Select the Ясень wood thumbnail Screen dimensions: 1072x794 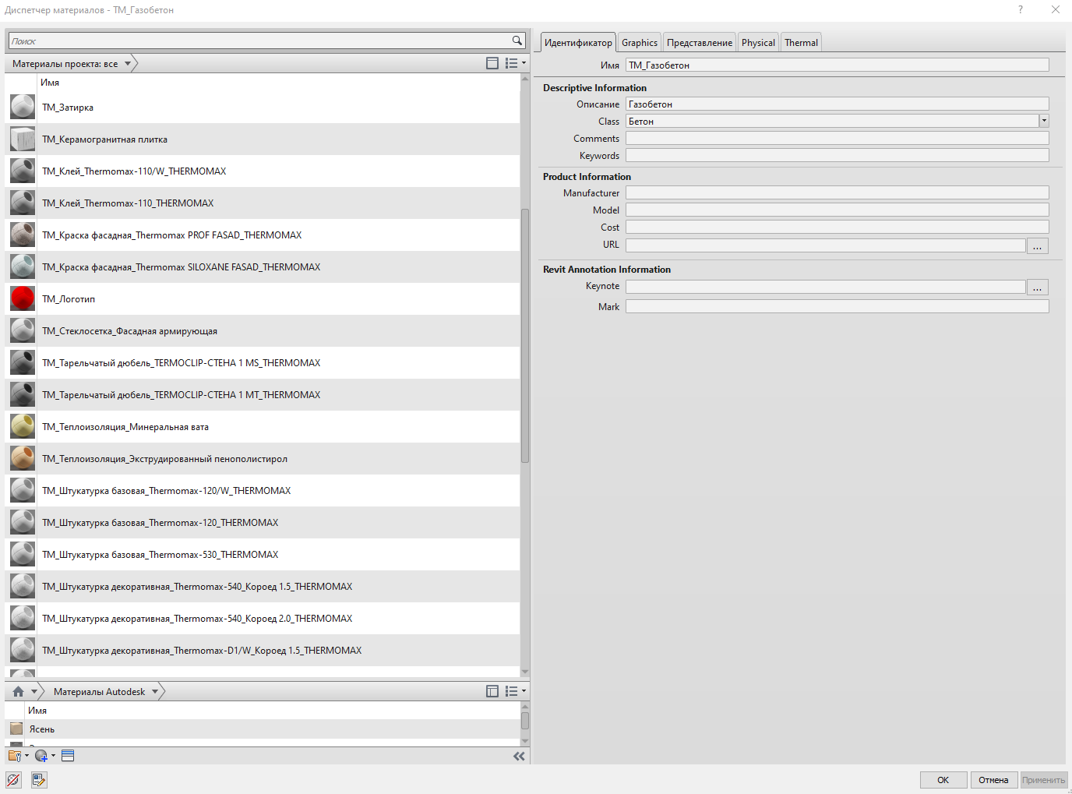(16, 729)
